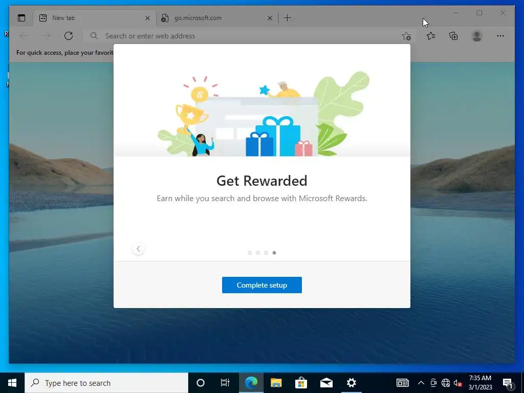
Task: Add this page to favorites star
Action: (x=406, y=36)
